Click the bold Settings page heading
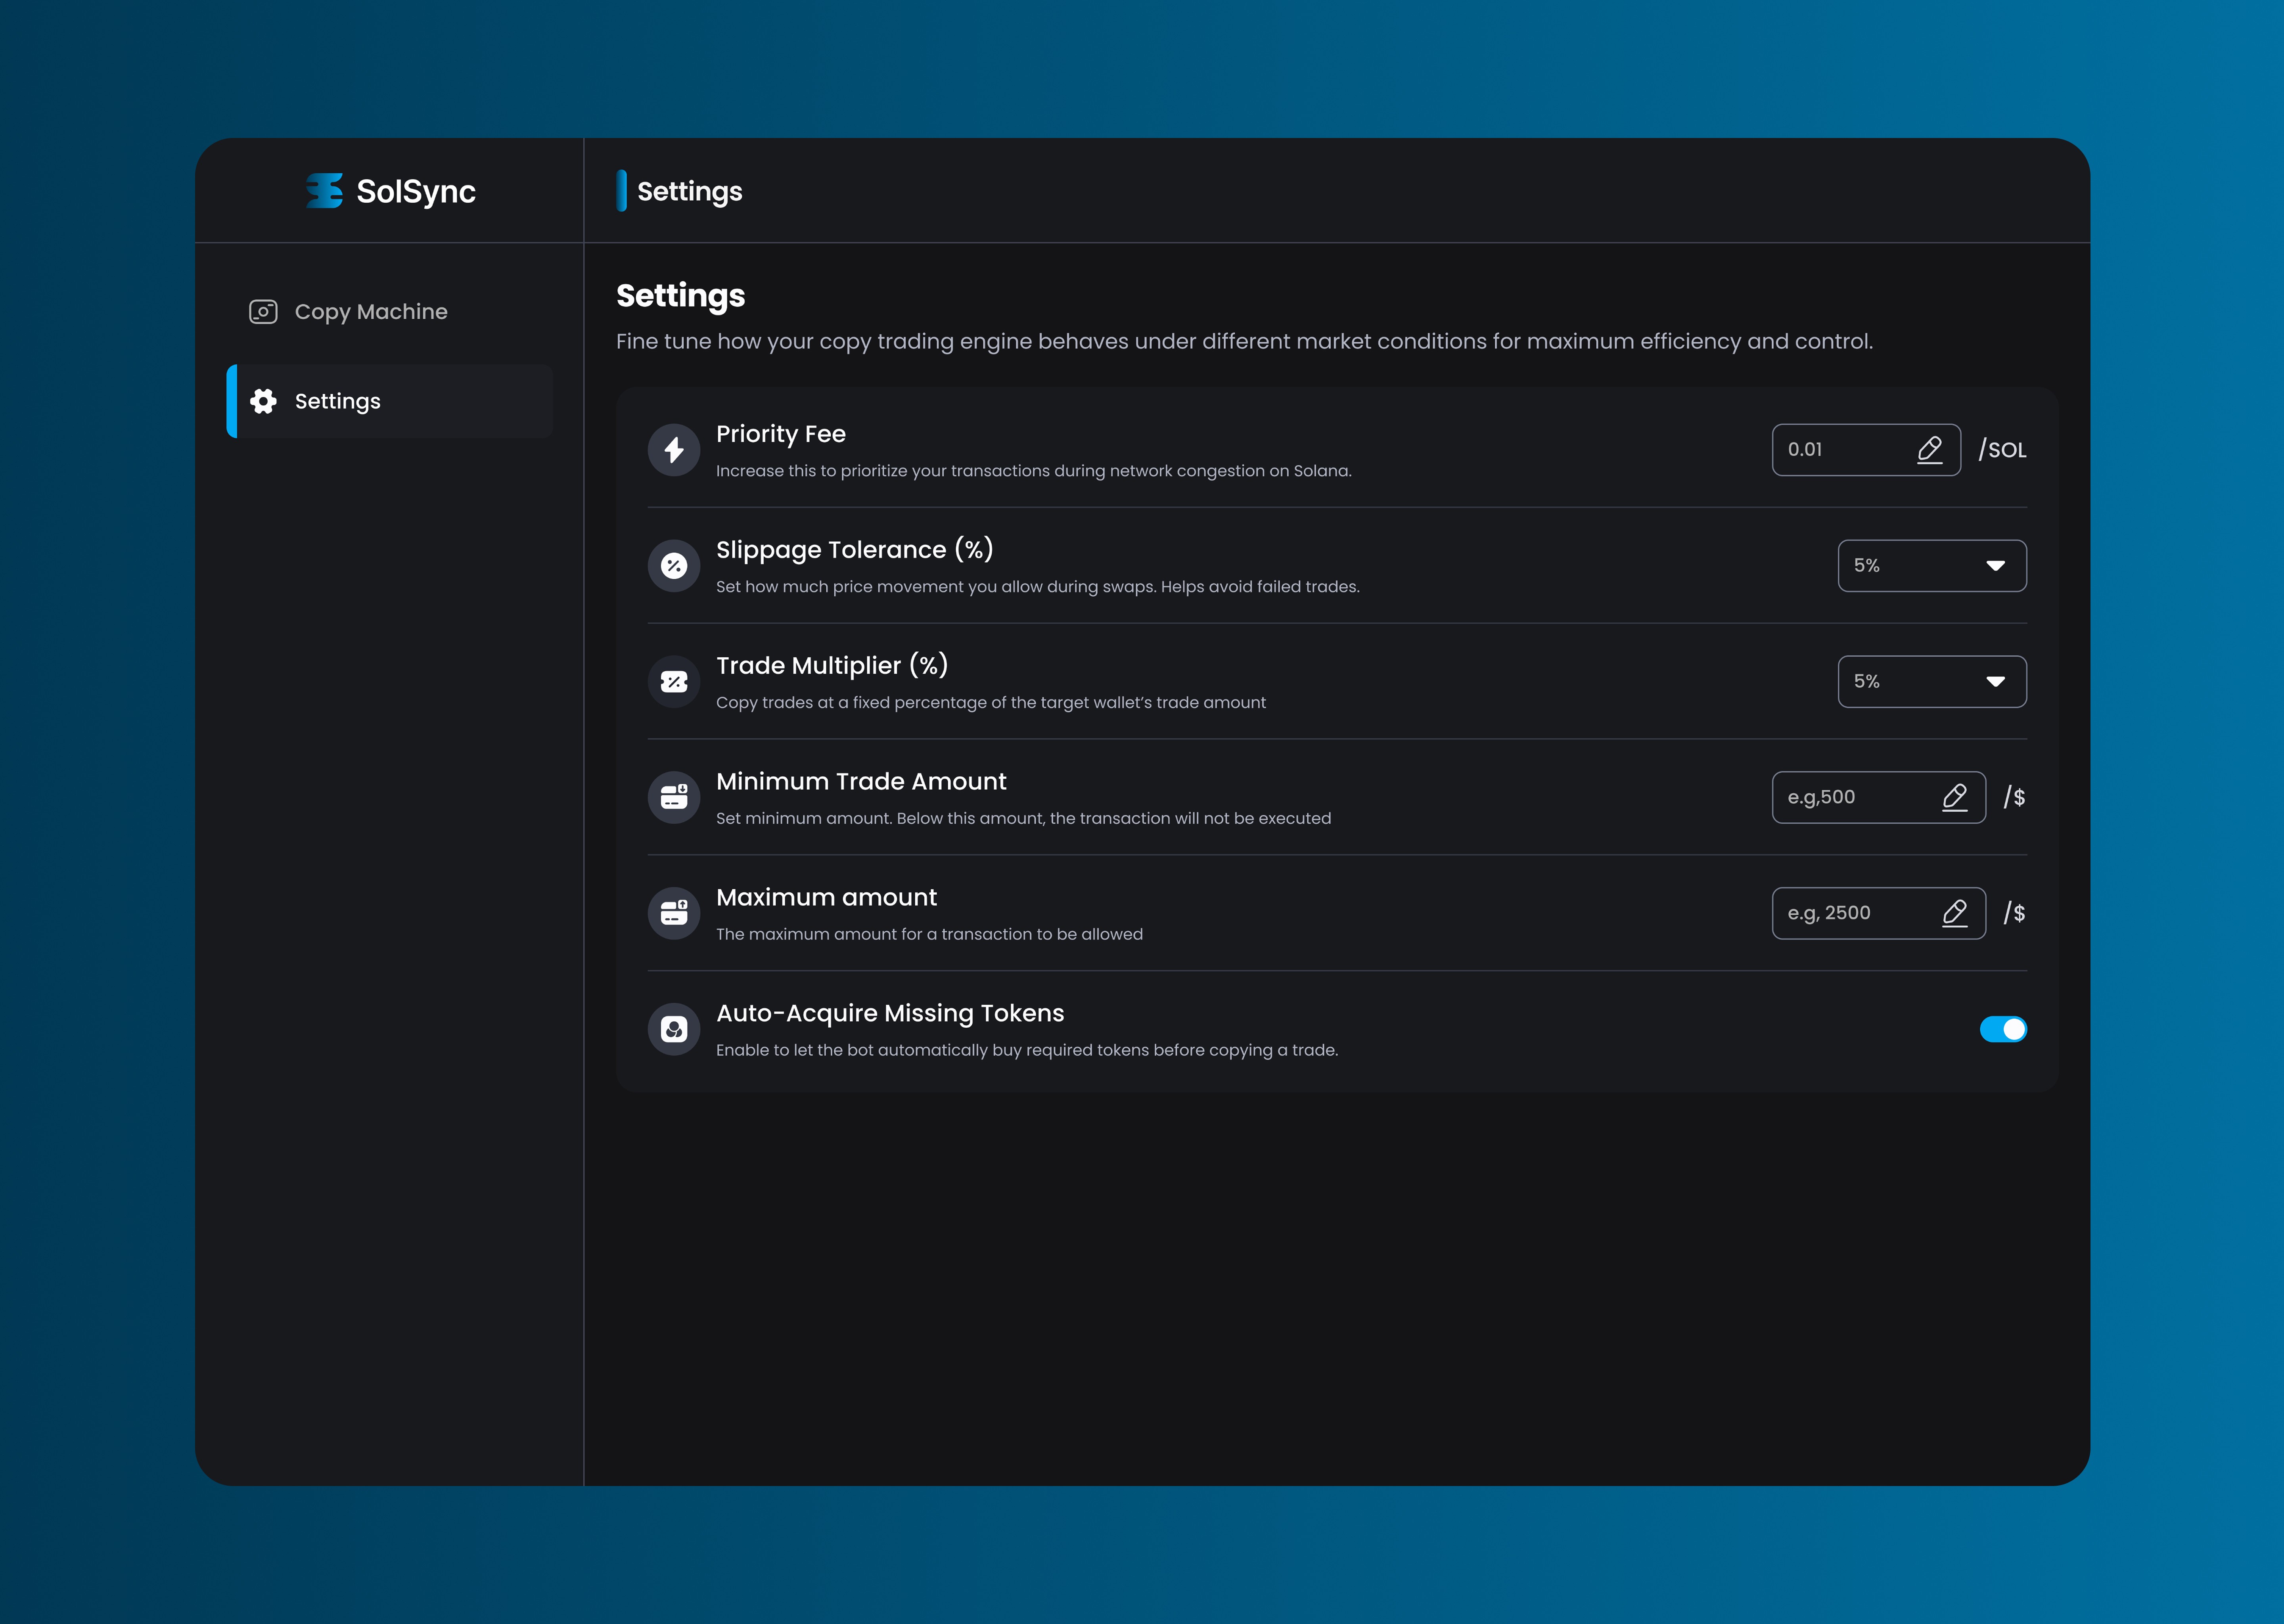 click(681, 296)
